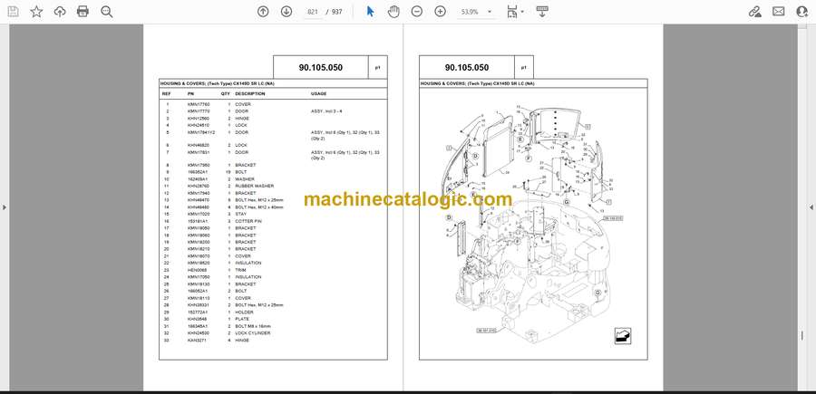
Task: Click row 3 HINGE description
Action: point(242,119)
